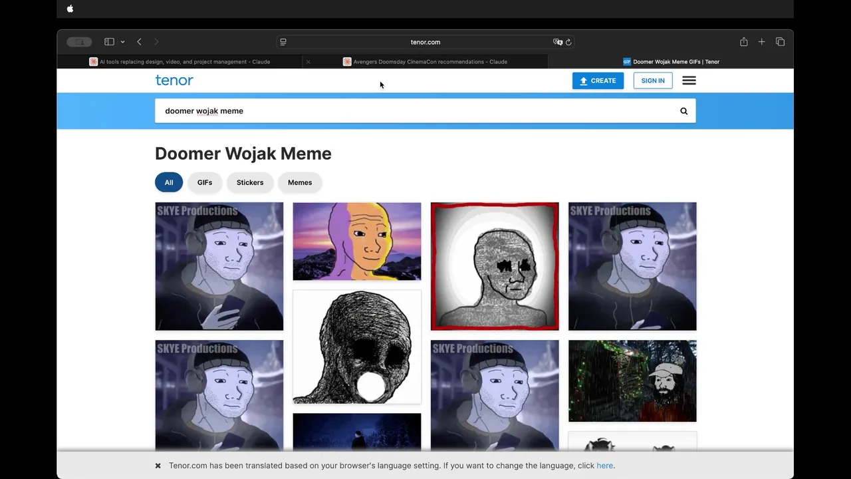Open a new tab with plus icon
This screenshot has height=479, width=851.
click(762, 42)
